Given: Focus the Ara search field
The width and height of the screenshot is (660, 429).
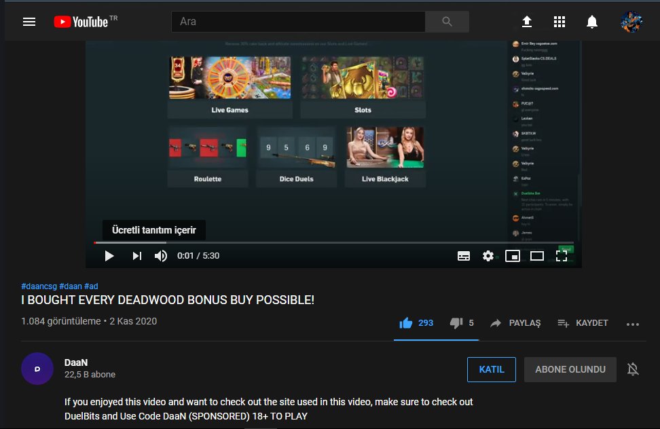Looking at the screenshot, I should tap(298, 22).
